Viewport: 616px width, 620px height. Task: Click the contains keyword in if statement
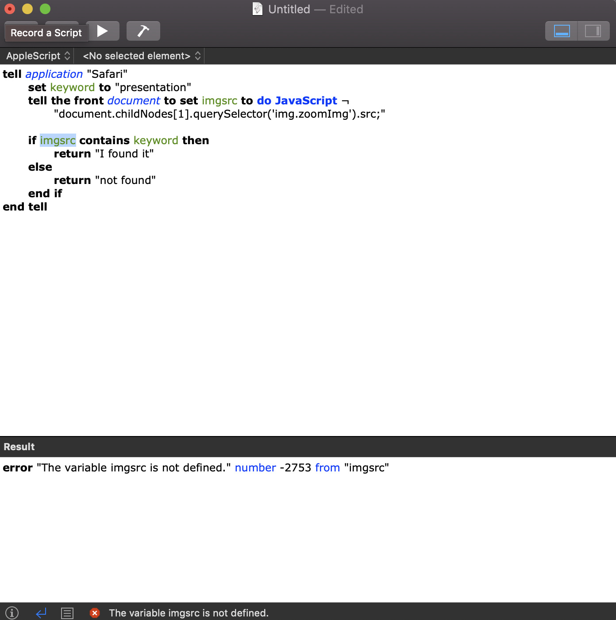pos(104,140)
